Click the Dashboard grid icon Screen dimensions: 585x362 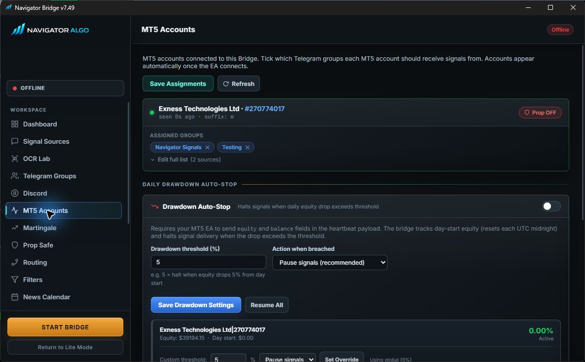[x=14, y=124]
